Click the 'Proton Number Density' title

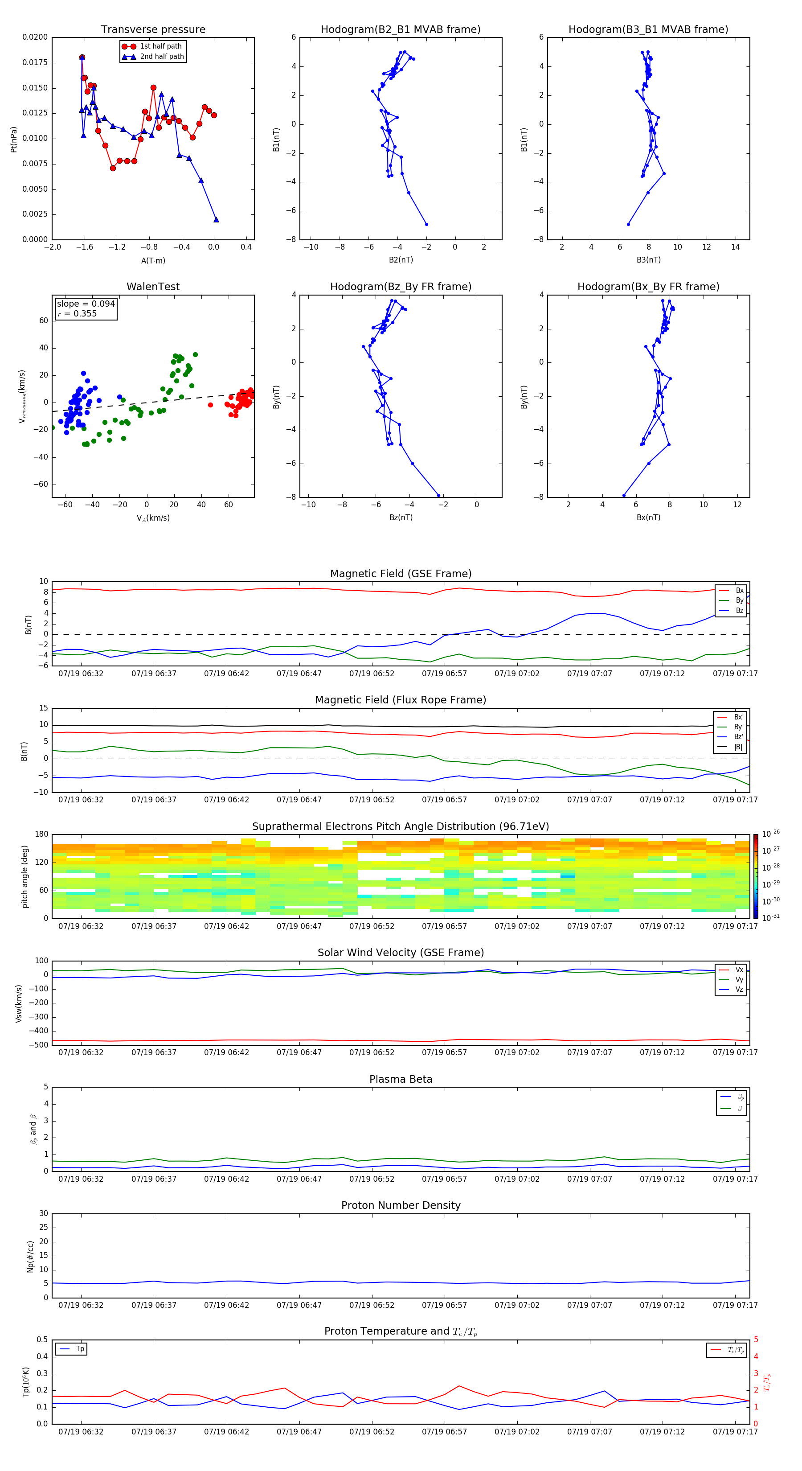tap(401, 1205)
